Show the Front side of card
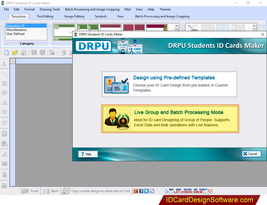Image resolution: width=267 pixels, height=205 pixels. [x=30, y=191]
